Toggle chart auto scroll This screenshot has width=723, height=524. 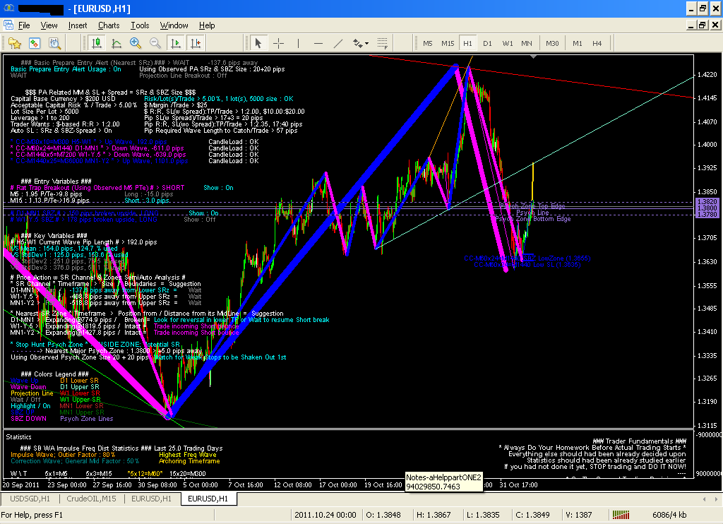coord(176,43)
